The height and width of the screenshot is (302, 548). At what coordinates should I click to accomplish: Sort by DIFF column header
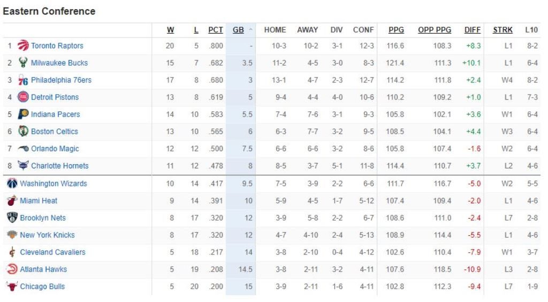[473, 30]
